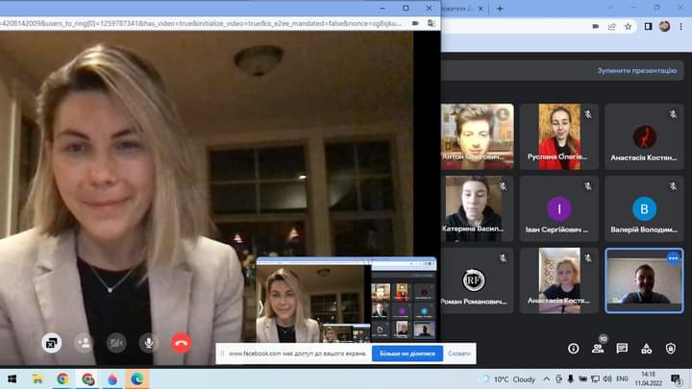692x389 pixels.
Task: Click 'Більше не ділитися' to stop sharing
Action: click(407, 353)
